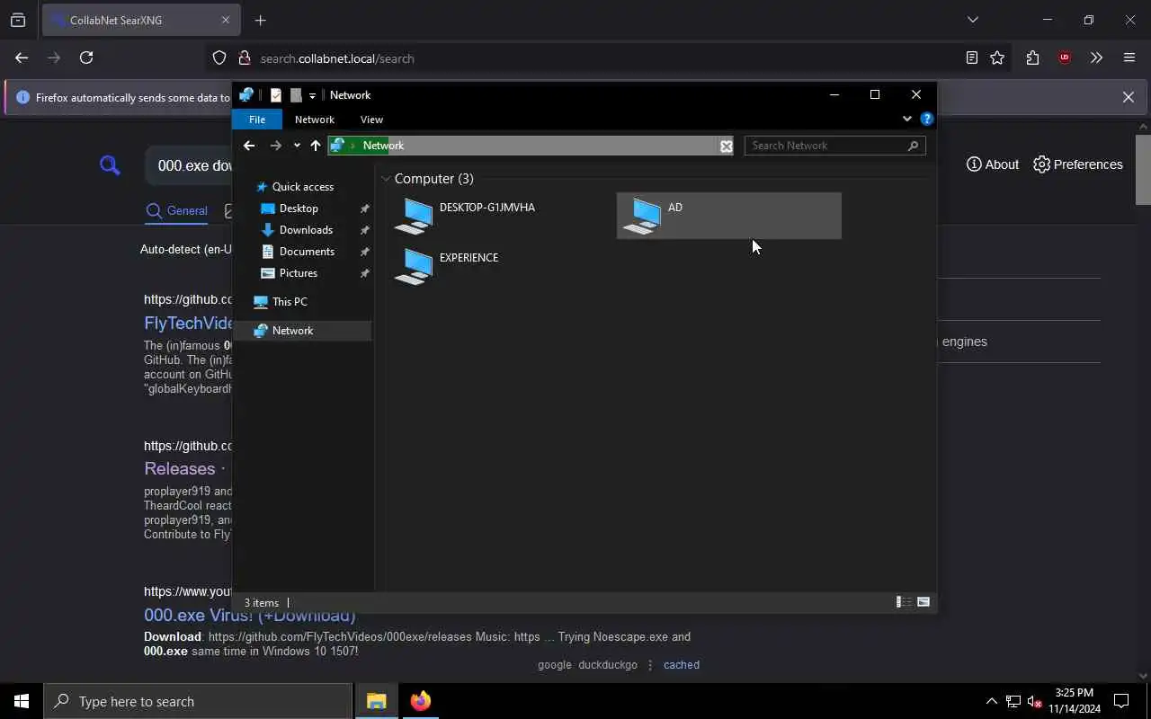Screen dimensions: 1151x719
Task: Go forward in File Explorer
Action: coord(275,146)
